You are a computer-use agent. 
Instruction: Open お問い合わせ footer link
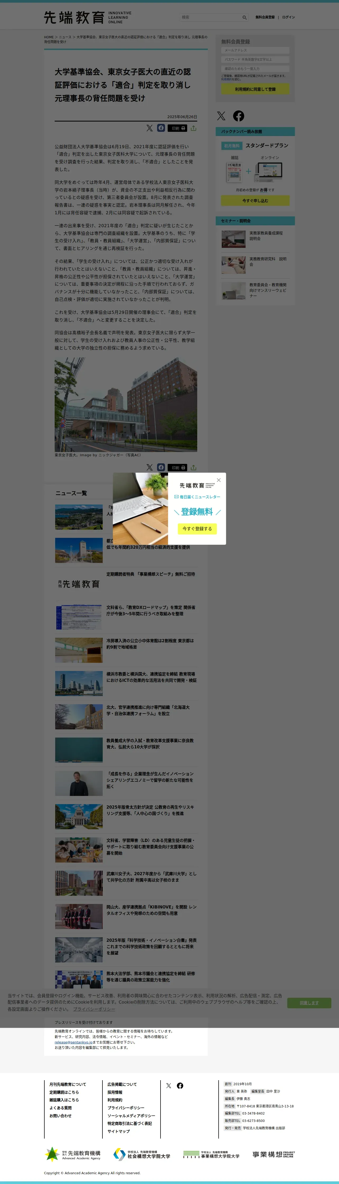point(60,1116)
